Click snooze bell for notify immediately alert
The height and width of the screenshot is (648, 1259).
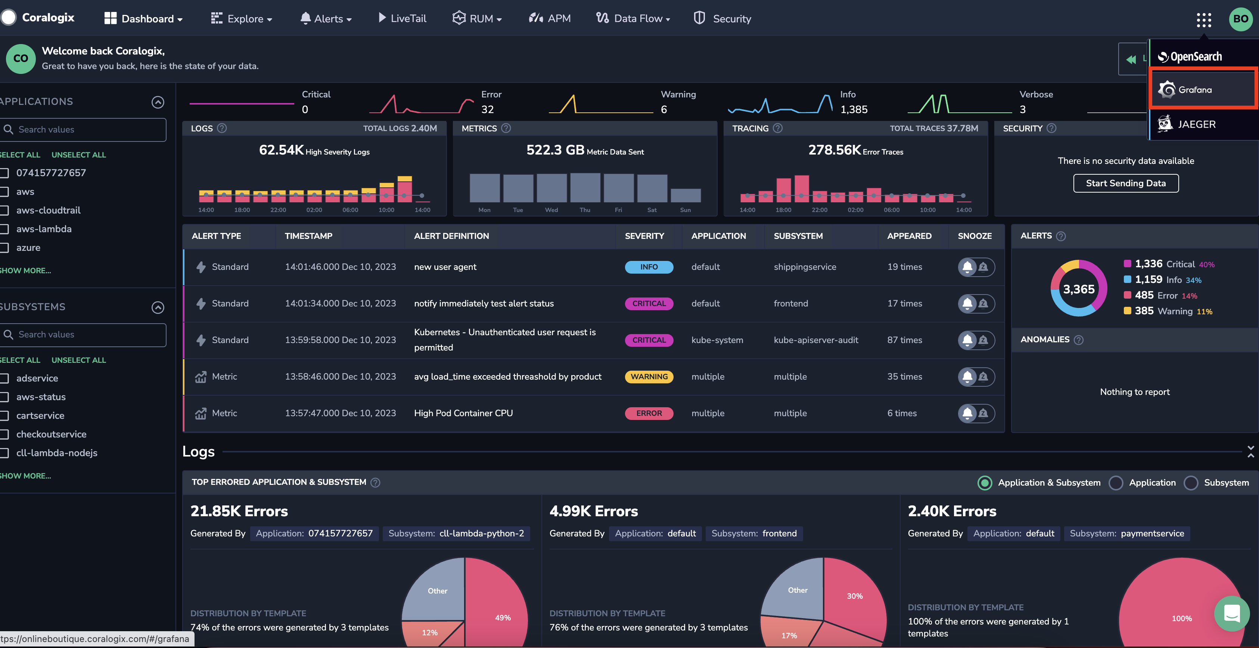tap(967, 303)
